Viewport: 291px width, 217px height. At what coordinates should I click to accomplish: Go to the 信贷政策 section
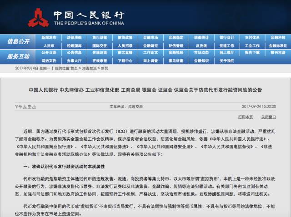point(125,38)
